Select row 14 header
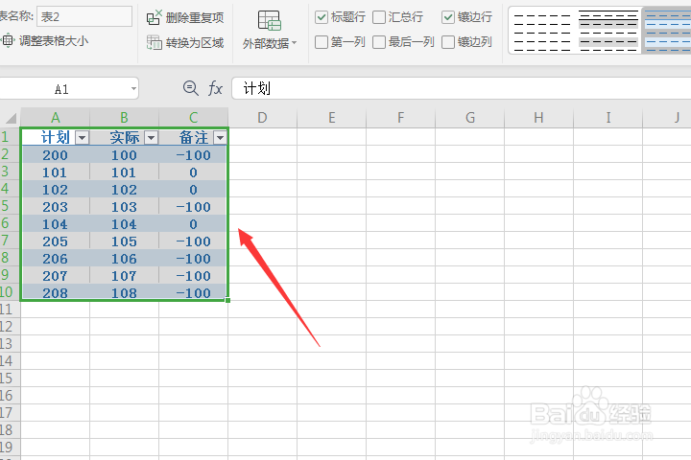Image resolution: width=691 pixels, height=460 pixels. [x=10, y=361]
